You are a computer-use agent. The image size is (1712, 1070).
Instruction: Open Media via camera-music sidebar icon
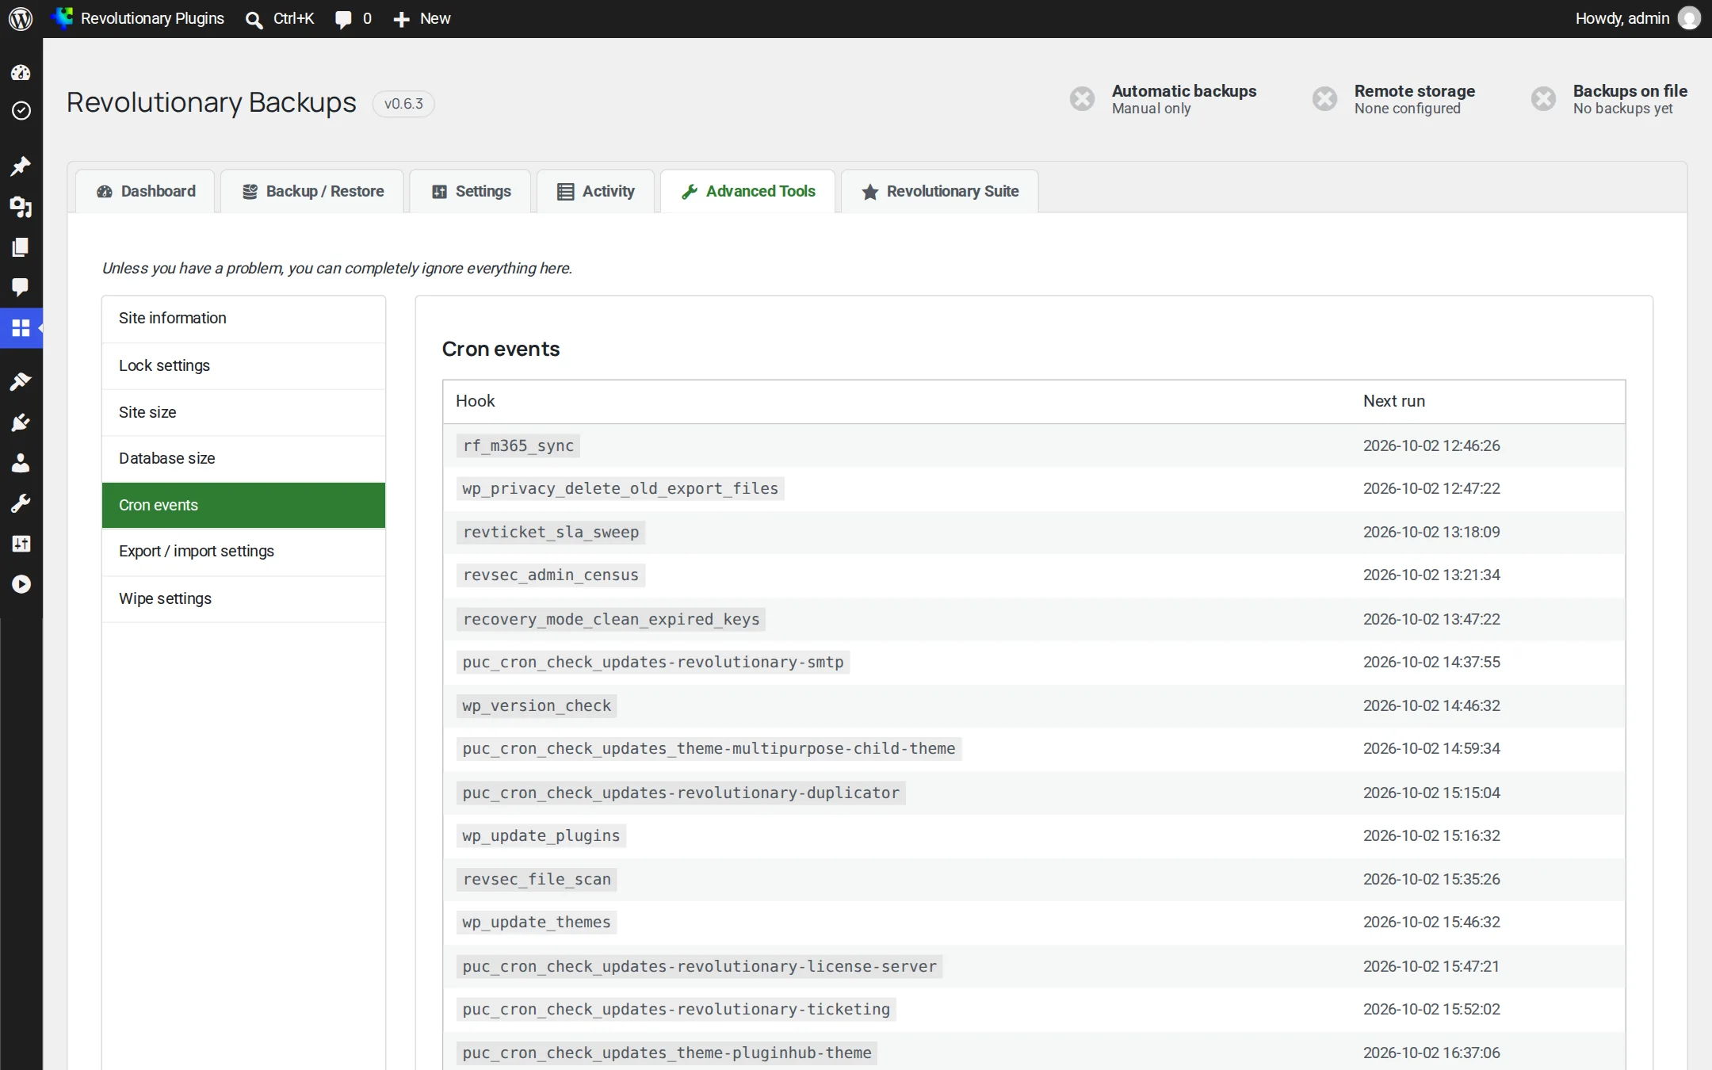pos(21,207)
